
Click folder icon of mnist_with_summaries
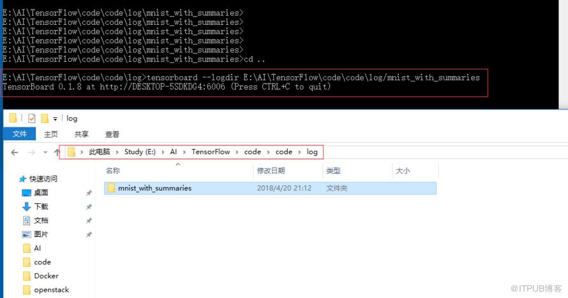[111, 188]
